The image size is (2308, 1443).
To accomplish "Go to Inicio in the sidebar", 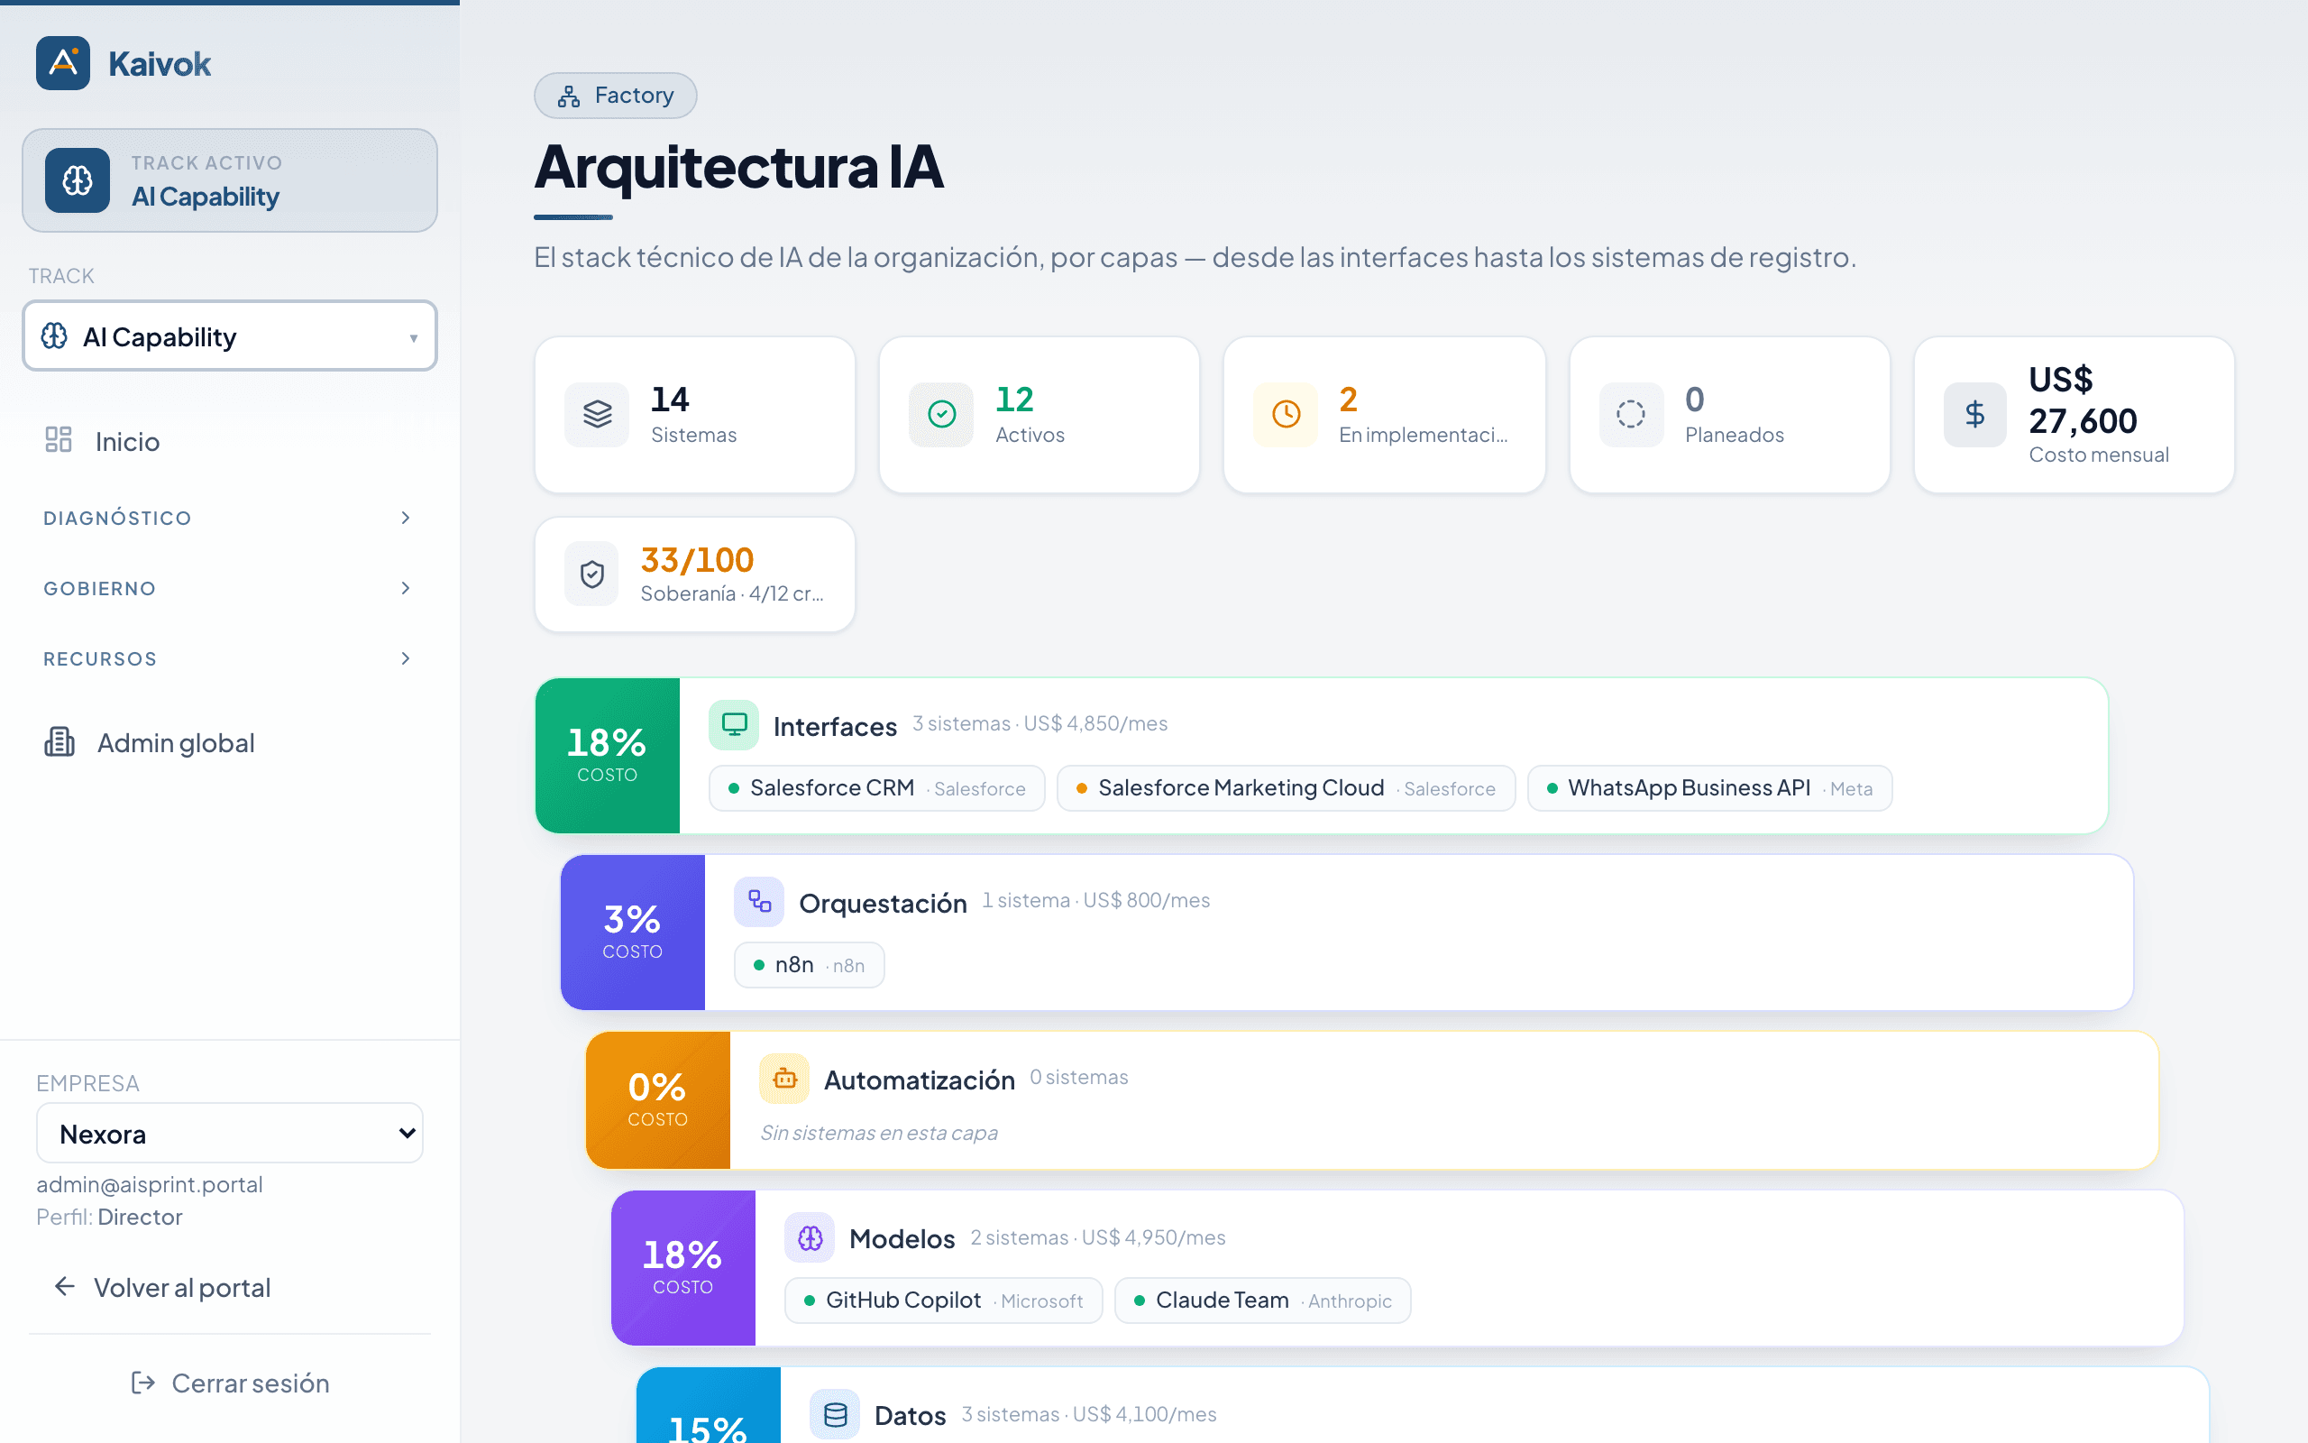I will pos(230,441).
